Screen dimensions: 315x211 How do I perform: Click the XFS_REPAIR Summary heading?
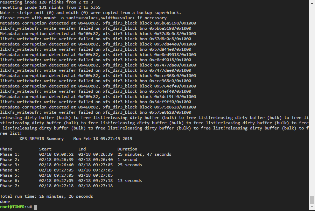tap(42, 139)
